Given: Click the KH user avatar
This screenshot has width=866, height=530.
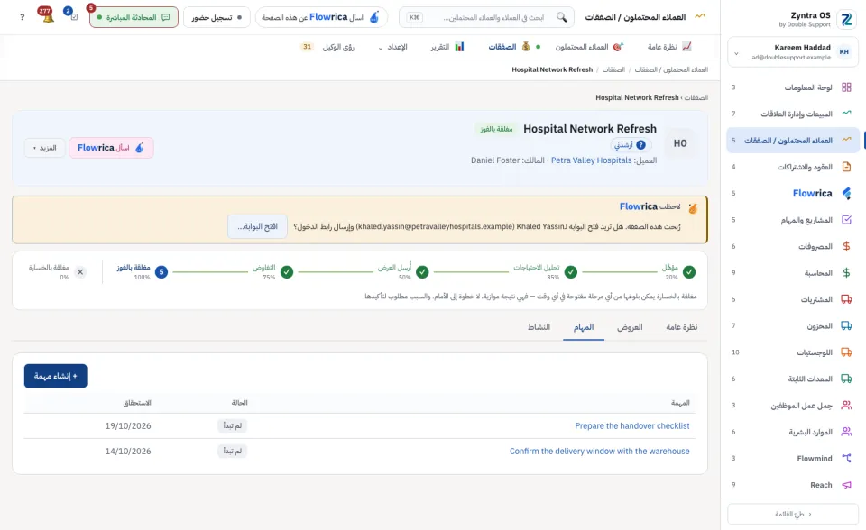Looking at the screenshot, I should (x=844, y=52).
